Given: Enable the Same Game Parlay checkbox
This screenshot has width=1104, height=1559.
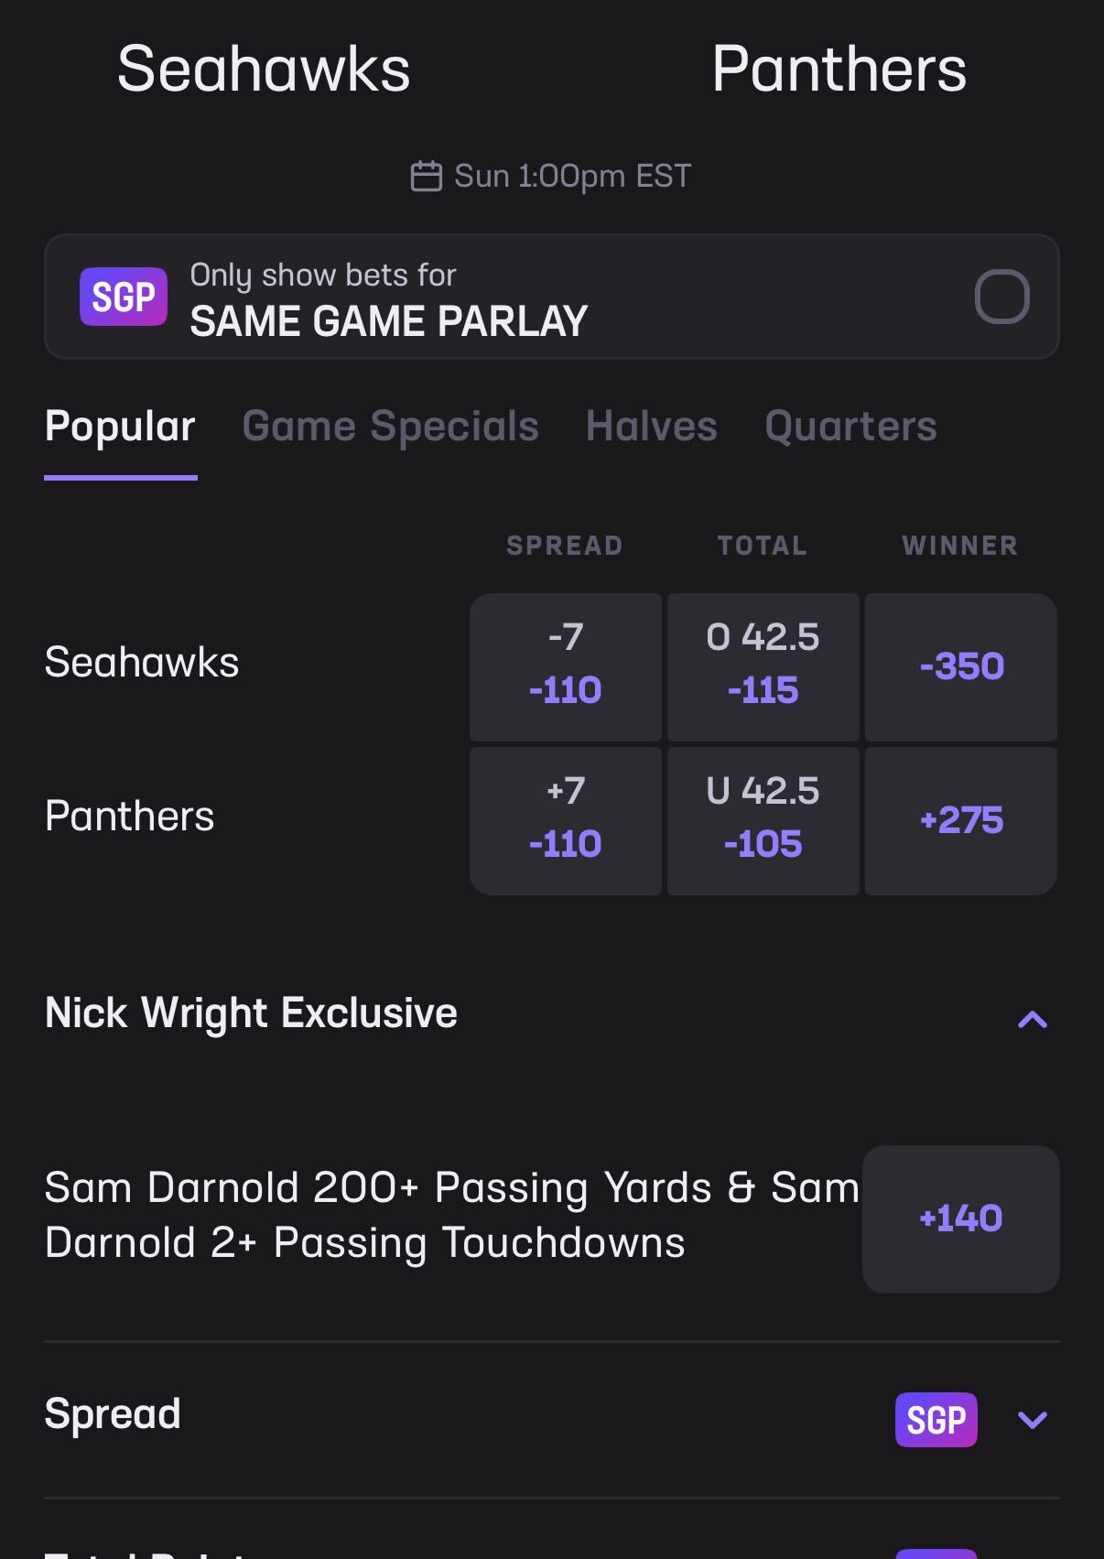Looking at the screenshot, I should [x=1001, y=297].
